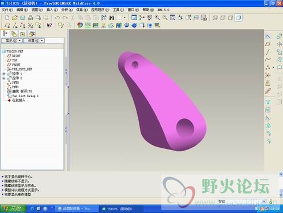Viewport: 283px width, 213px height.
Task: Toggle datum plane display icon
Action: coord(7,25)
